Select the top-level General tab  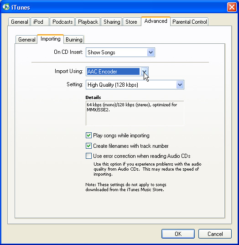point(19,22)
